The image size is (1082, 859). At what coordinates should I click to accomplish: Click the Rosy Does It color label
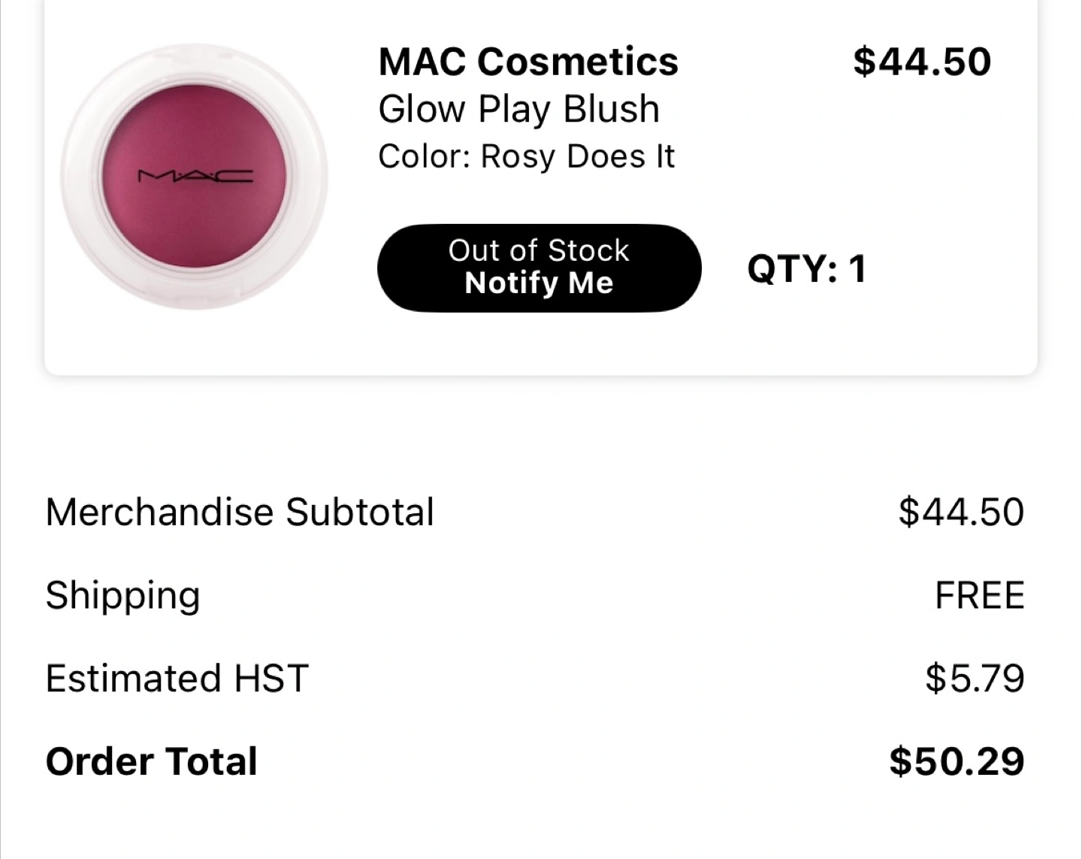[x=526, y=156]
